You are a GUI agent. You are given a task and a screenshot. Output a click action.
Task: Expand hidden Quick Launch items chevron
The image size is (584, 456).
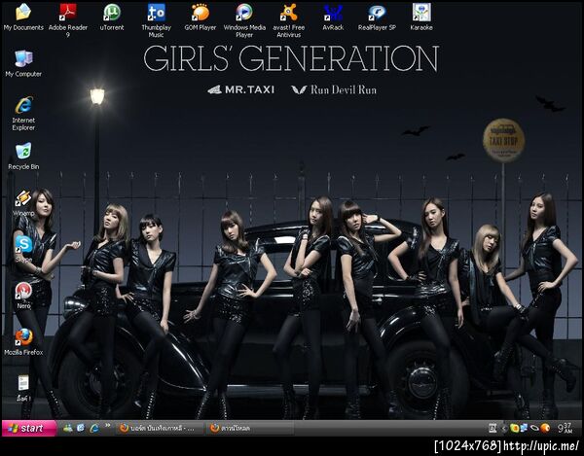pos(108,425)
